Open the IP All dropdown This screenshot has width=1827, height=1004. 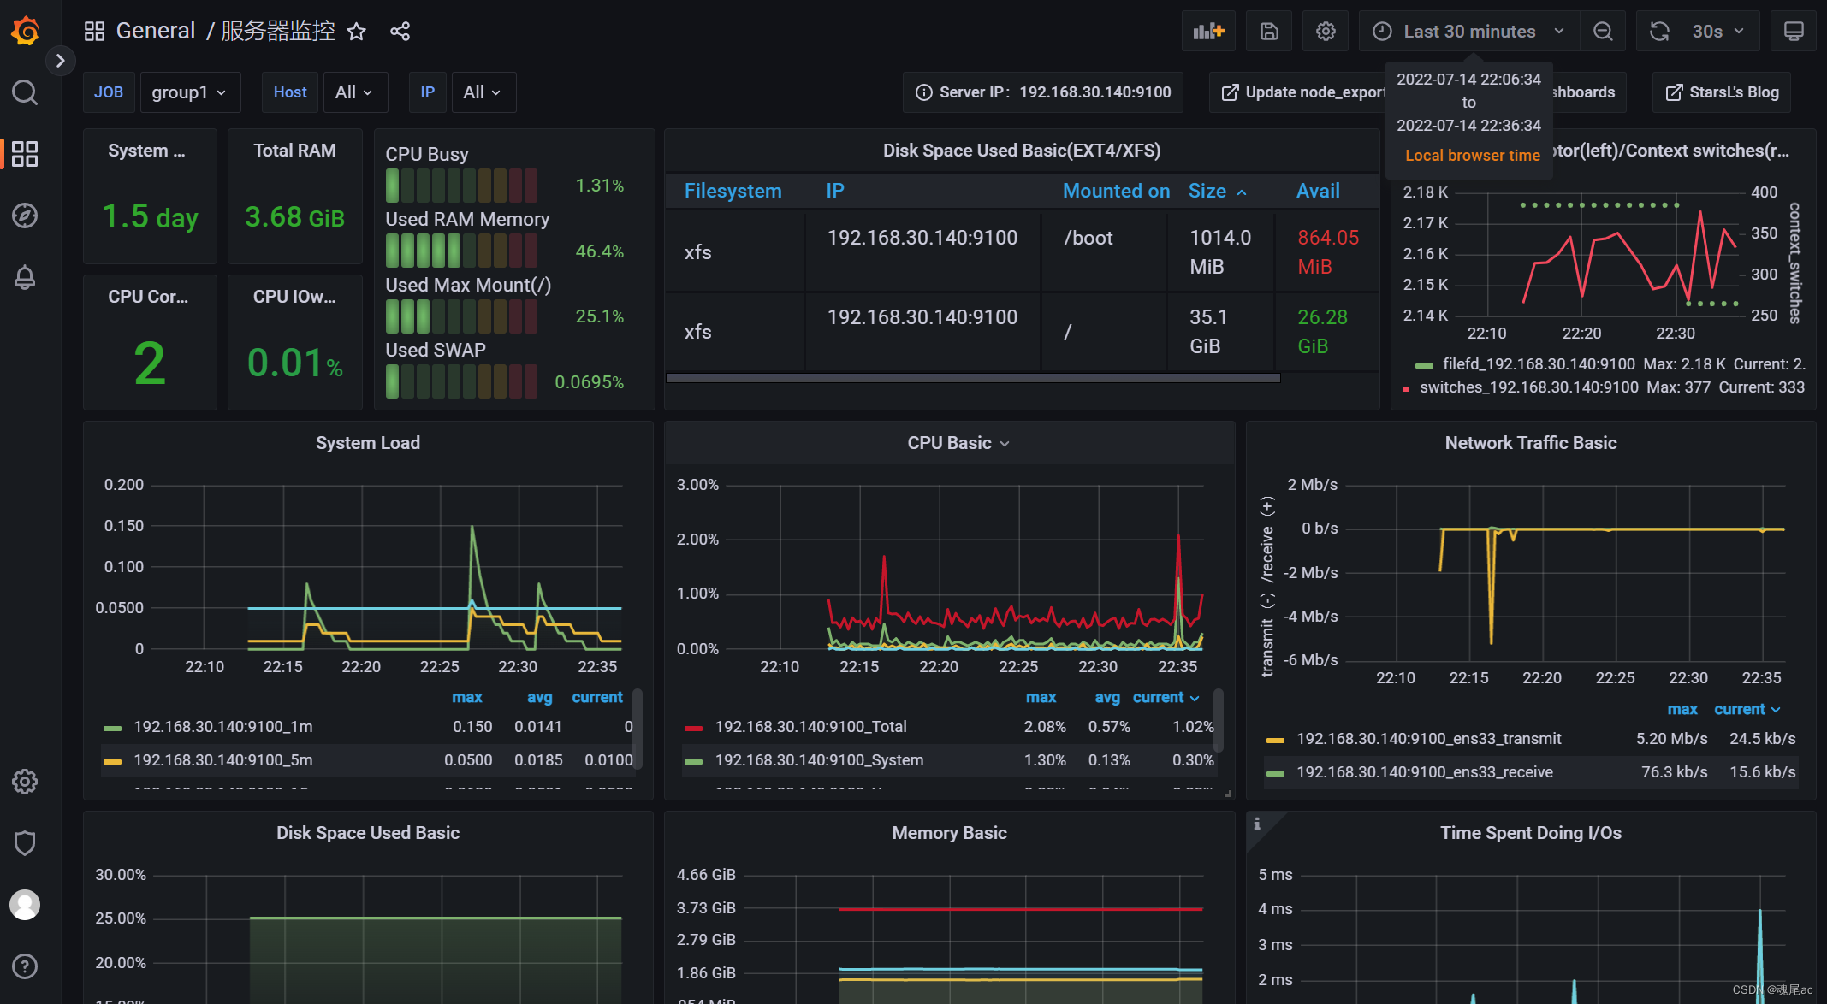pyautogui.click(x=483, y=92)
